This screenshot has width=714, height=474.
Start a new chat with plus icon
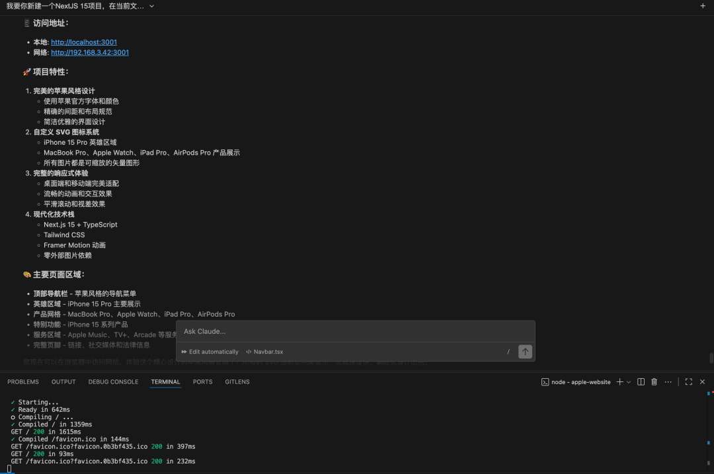(x=703, y=6)
